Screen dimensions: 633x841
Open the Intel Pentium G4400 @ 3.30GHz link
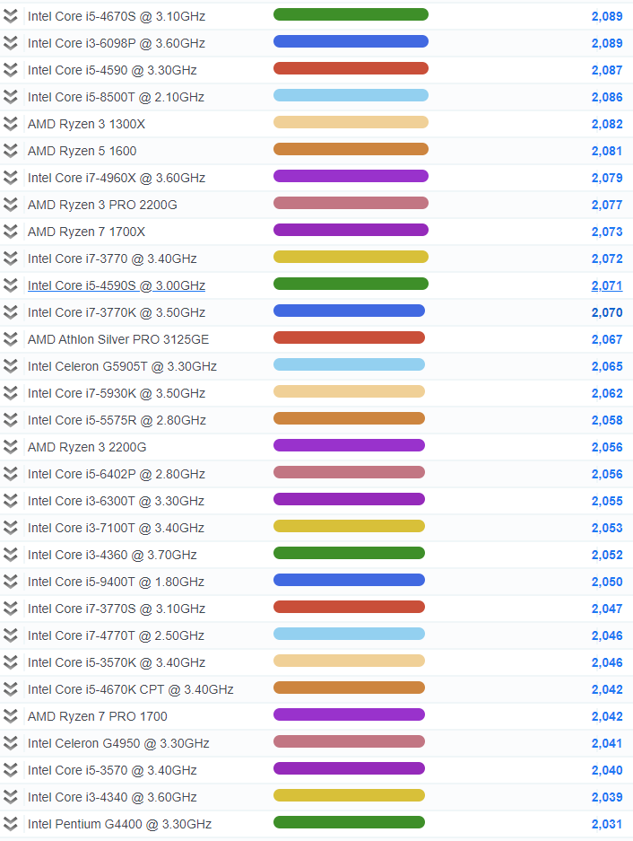pos(119,824)
